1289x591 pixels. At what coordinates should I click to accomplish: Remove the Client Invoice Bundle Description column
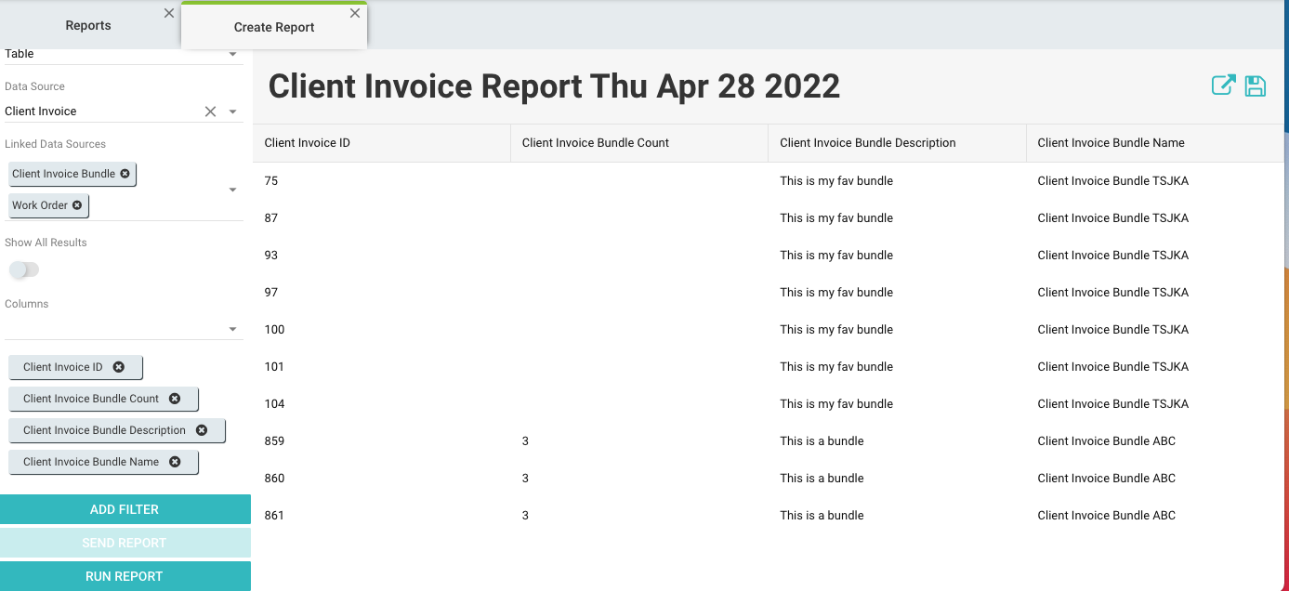point(203,430)
